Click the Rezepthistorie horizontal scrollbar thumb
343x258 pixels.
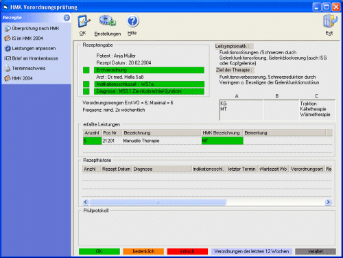tap(158, 202)
